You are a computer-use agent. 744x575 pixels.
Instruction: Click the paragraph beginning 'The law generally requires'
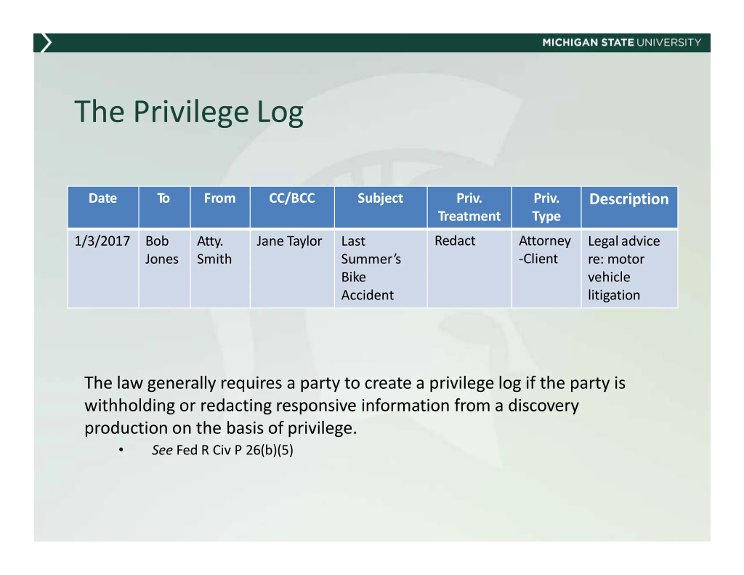tap(355, 405)
